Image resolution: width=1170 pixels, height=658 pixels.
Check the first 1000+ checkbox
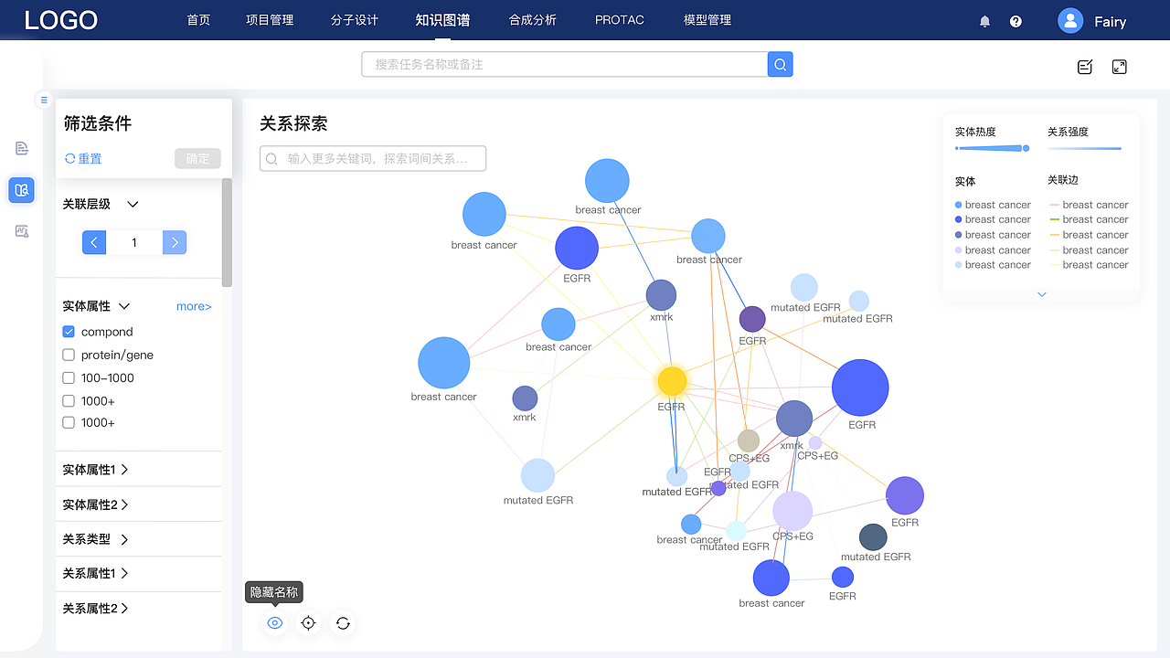point(69,400)
